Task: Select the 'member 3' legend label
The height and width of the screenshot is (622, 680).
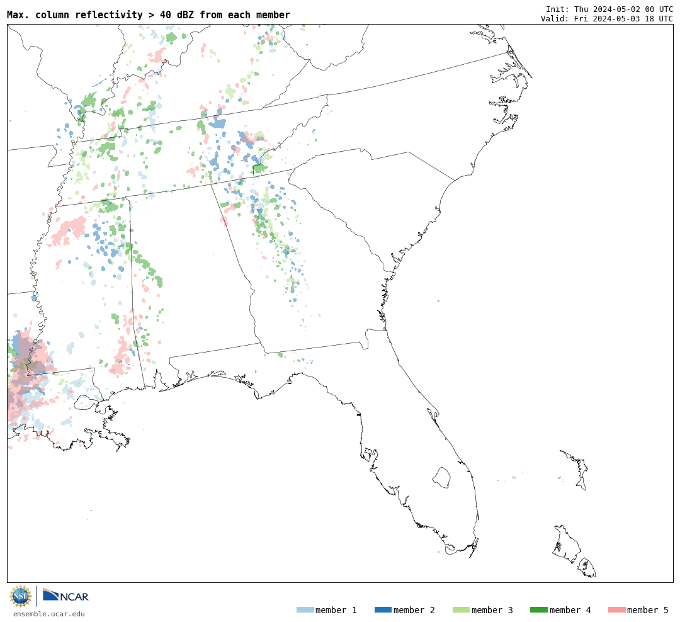Action: click(492, 610)
